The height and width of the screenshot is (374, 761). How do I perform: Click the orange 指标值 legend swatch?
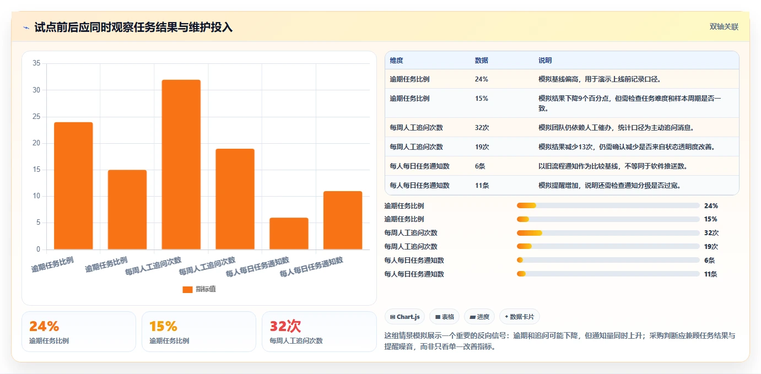[x=187, y=289]
